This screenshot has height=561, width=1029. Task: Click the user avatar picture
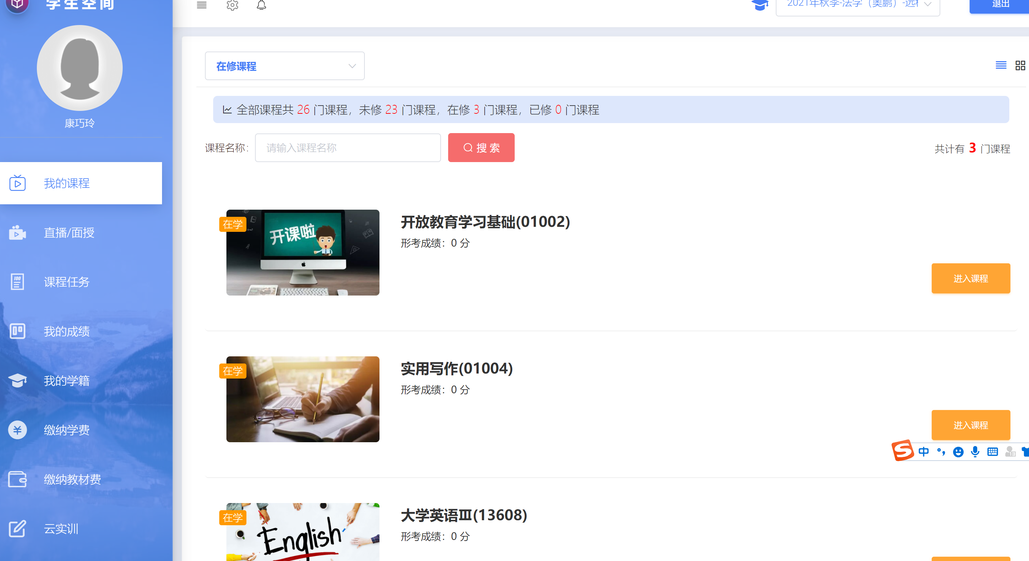tap(79, 68)
